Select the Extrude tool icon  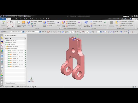pos(24,23)
